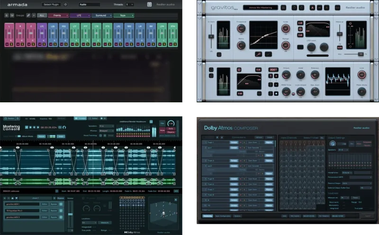Click the armada group link chain icon

[28, 15]
